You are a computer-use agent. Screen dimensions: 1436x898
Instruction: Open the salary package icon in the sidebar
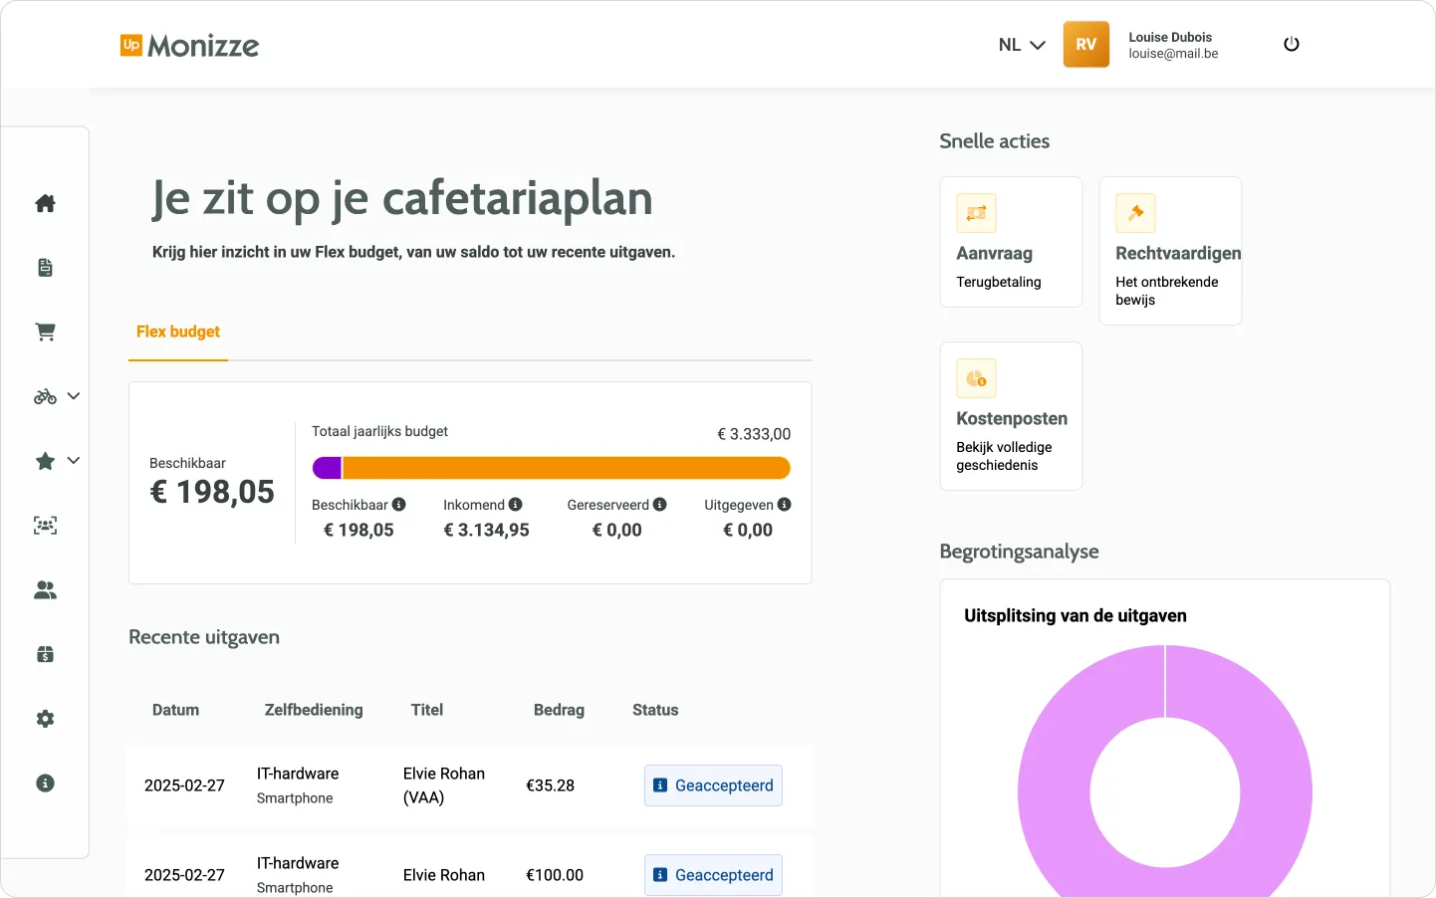45,654
